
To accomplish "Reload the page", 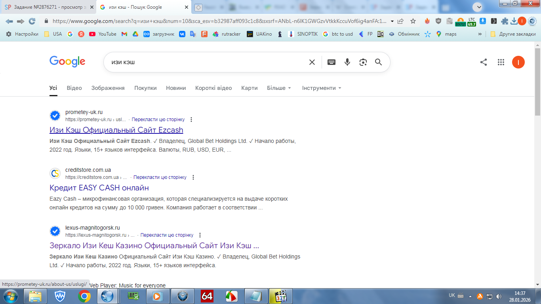I will click(x=32, y=21).
